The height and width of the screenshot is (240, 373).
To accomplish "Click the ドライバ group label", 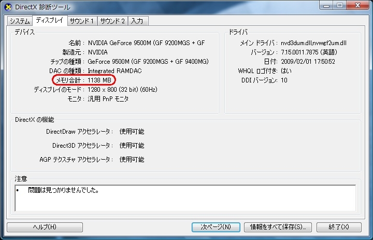I will click(x=238, y=32).
